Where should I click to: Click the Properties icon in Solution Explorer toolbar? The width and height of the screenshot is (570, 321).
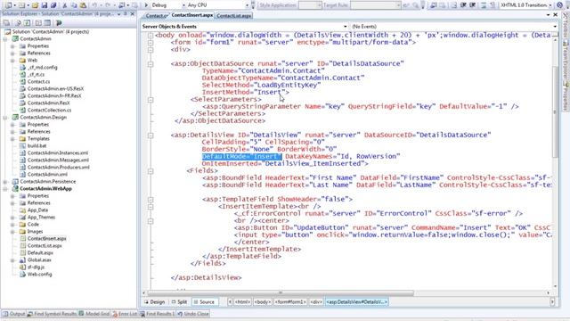click(x=7, y=22)
